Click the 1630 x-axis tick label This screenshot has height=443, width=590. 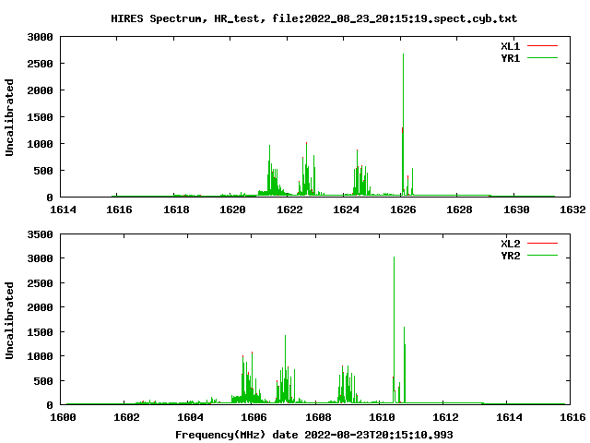tap(516, 210)
